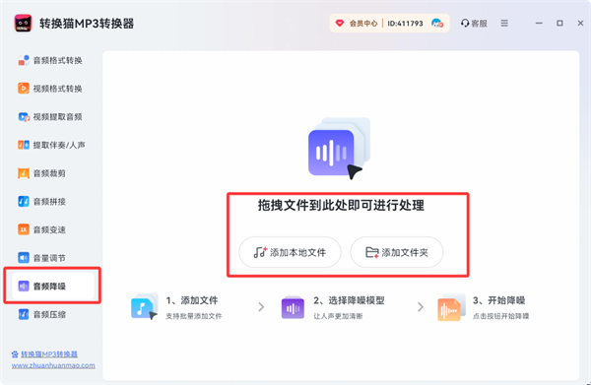Select the 音频拼接 sidebar icon
Screen dimensions: 591x385
24,202
